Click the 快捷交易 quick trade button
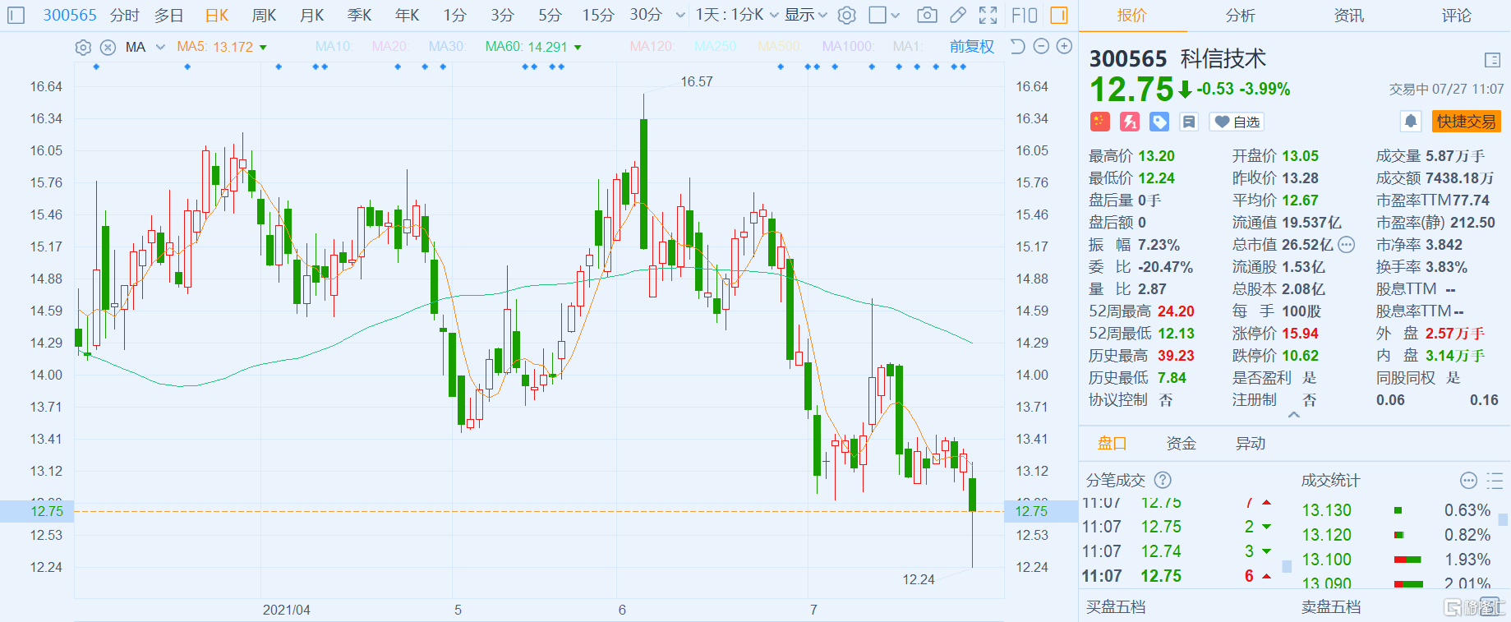The image size is (1511, 622). (1467, 122)
